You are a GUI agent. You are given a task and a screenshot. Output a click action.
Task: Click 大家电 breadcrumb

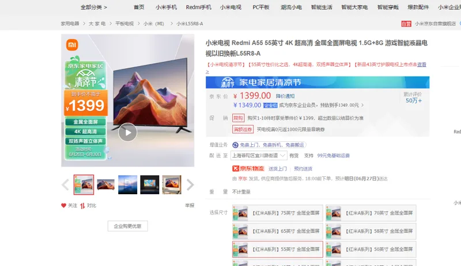97,24
